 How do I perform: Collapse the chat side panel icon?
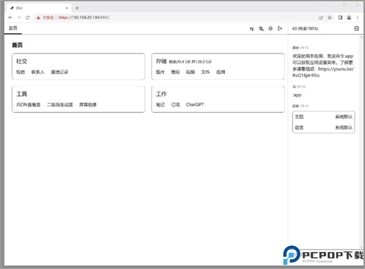(356, 29)
